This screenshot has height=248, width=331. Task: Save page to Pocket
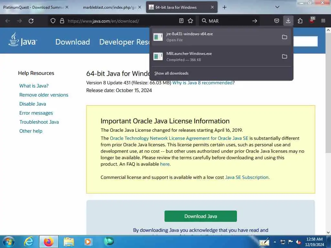click(277, 21)
